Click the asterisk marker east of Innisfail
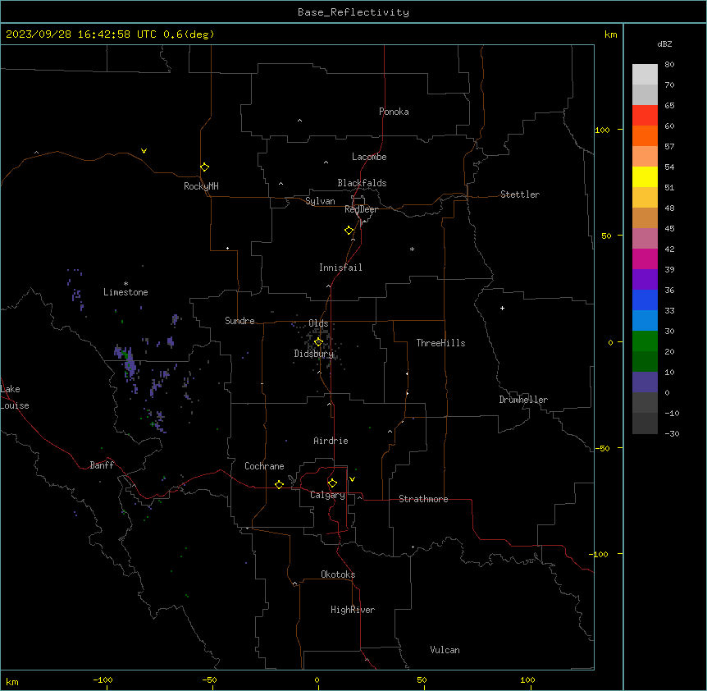Viewport: 707px width, 691px height. (412, 249)
